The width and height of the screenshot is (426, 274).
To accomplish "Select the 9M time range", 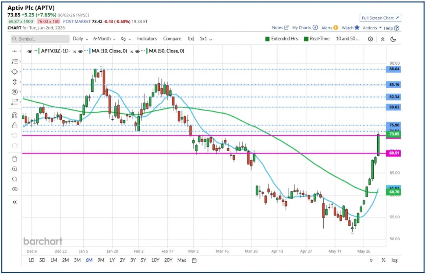I will coord(101,260).
